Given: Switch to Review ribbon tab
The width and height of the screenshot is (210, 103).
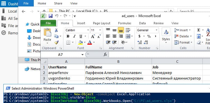Looking at the screenshot, I should tap(159, 23).
